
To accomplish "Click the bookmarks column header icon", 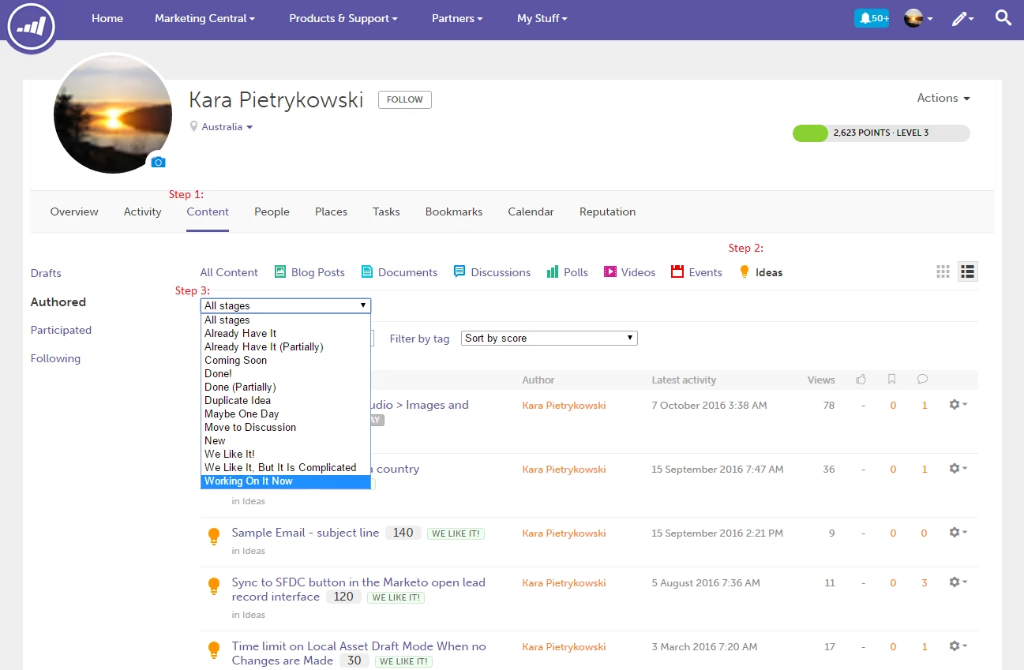I will (x=891, y=380).
